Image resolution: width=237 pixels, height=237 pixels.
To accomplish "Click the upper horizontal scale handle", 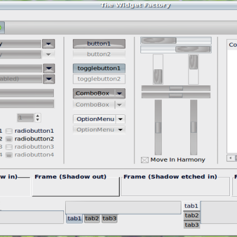I will pyautogui.click(x=176, y=88).
